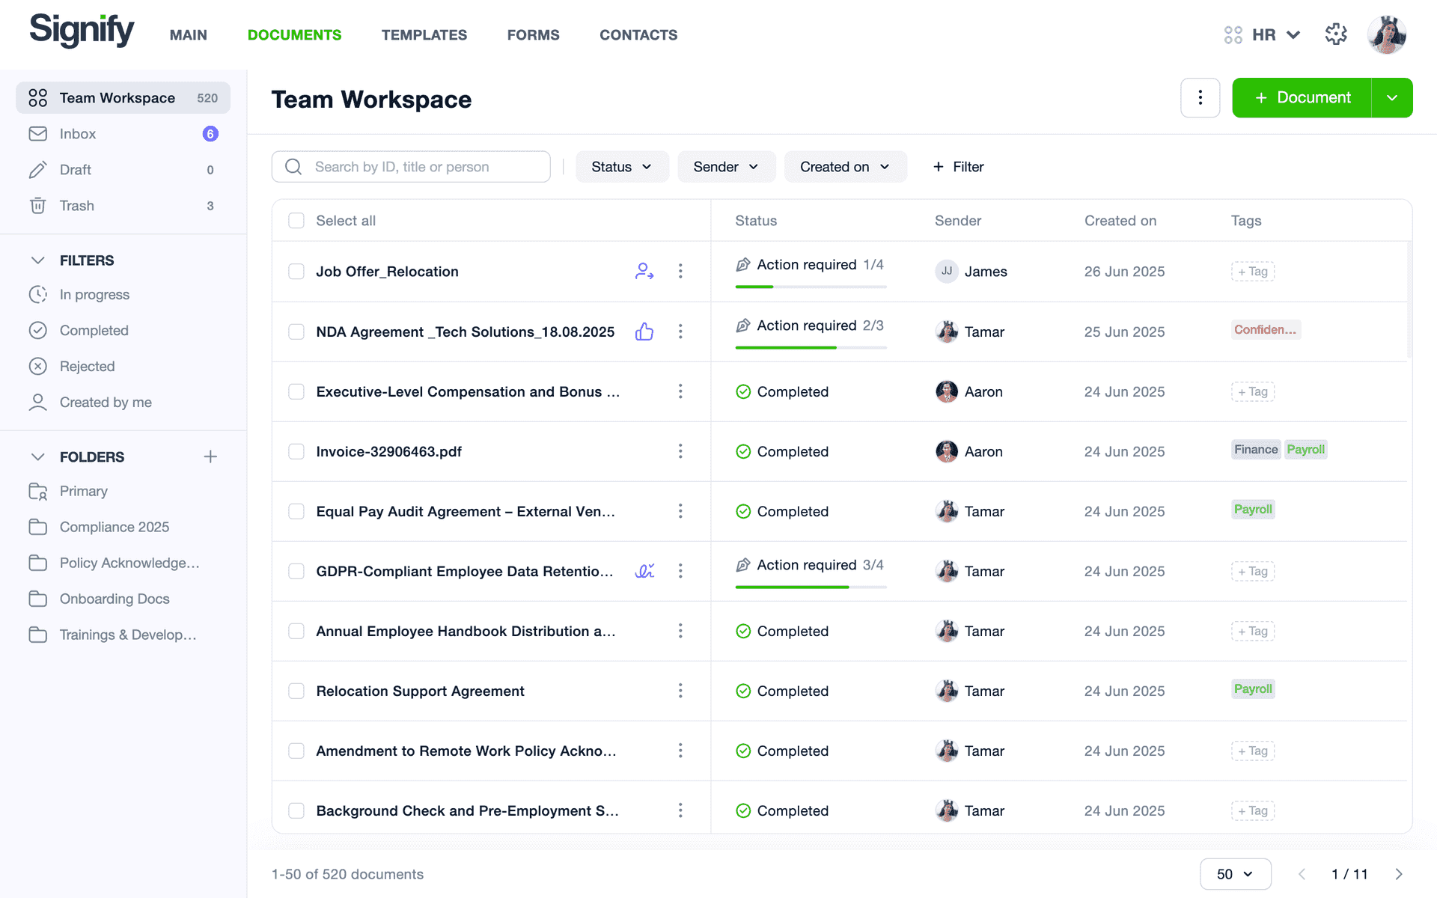
Task: Select the Relocation Support Agreement checkbox
Action: (296, 691)
